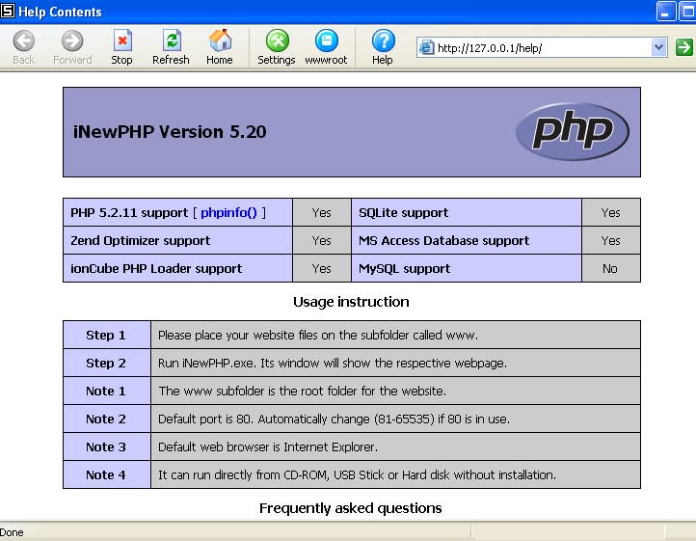Click the 'Yes' value for Zend Optimizer
Viewport: 696px width, 541px height.
[321, 241]
